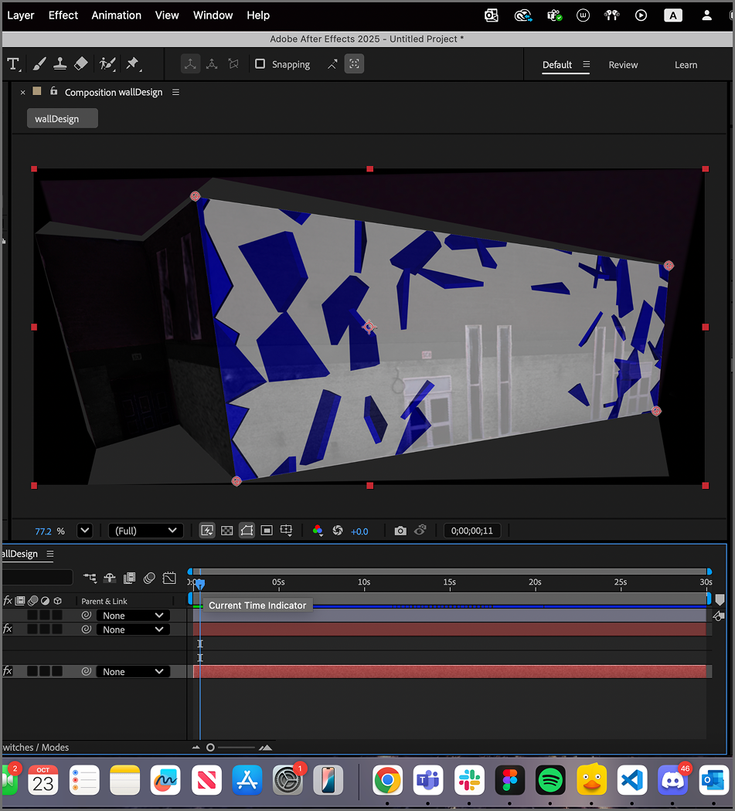Click the timeline zoom slider handle
This screenshot has height=811, width=735.
[210, 748]
